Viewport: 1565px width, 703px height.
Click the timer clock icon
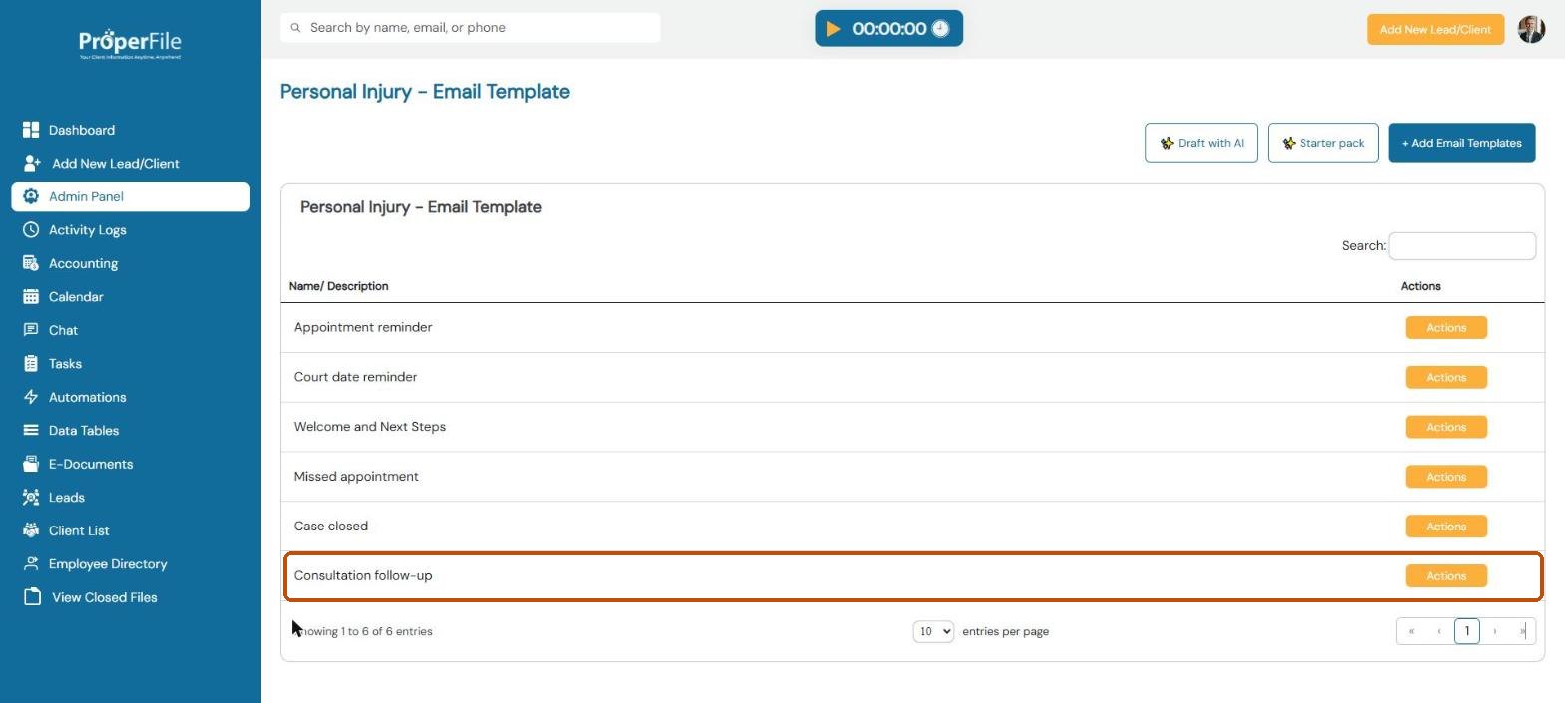[x=940, y=29]
